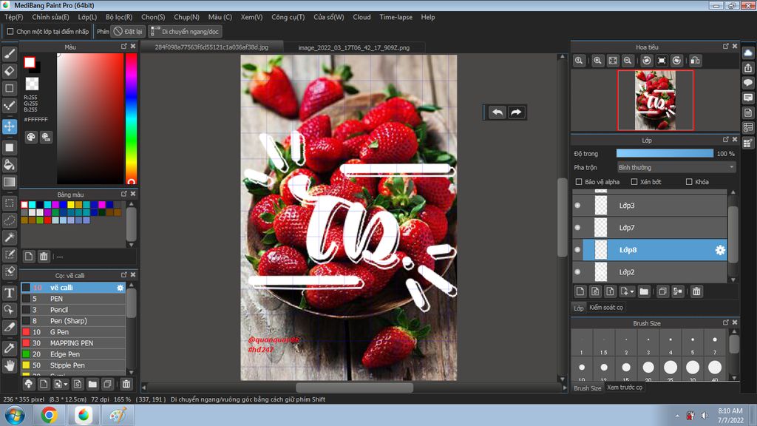This screenshot has height=426, width=757.
Task: Select the Bucket fill tool
Action: click(9, 165)
